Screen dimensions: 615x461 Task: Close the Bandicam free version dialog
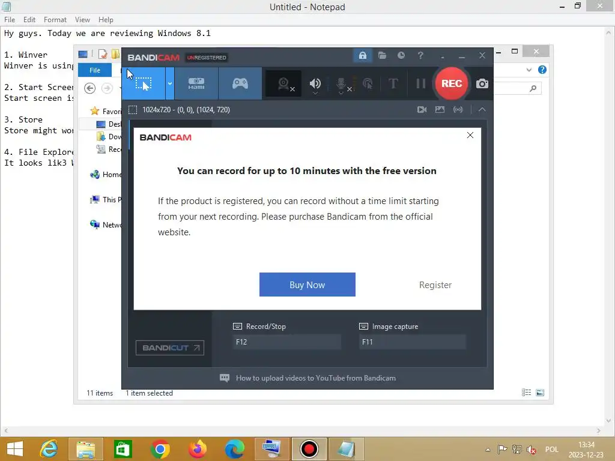pyautogui.click(x=470, y=135)
